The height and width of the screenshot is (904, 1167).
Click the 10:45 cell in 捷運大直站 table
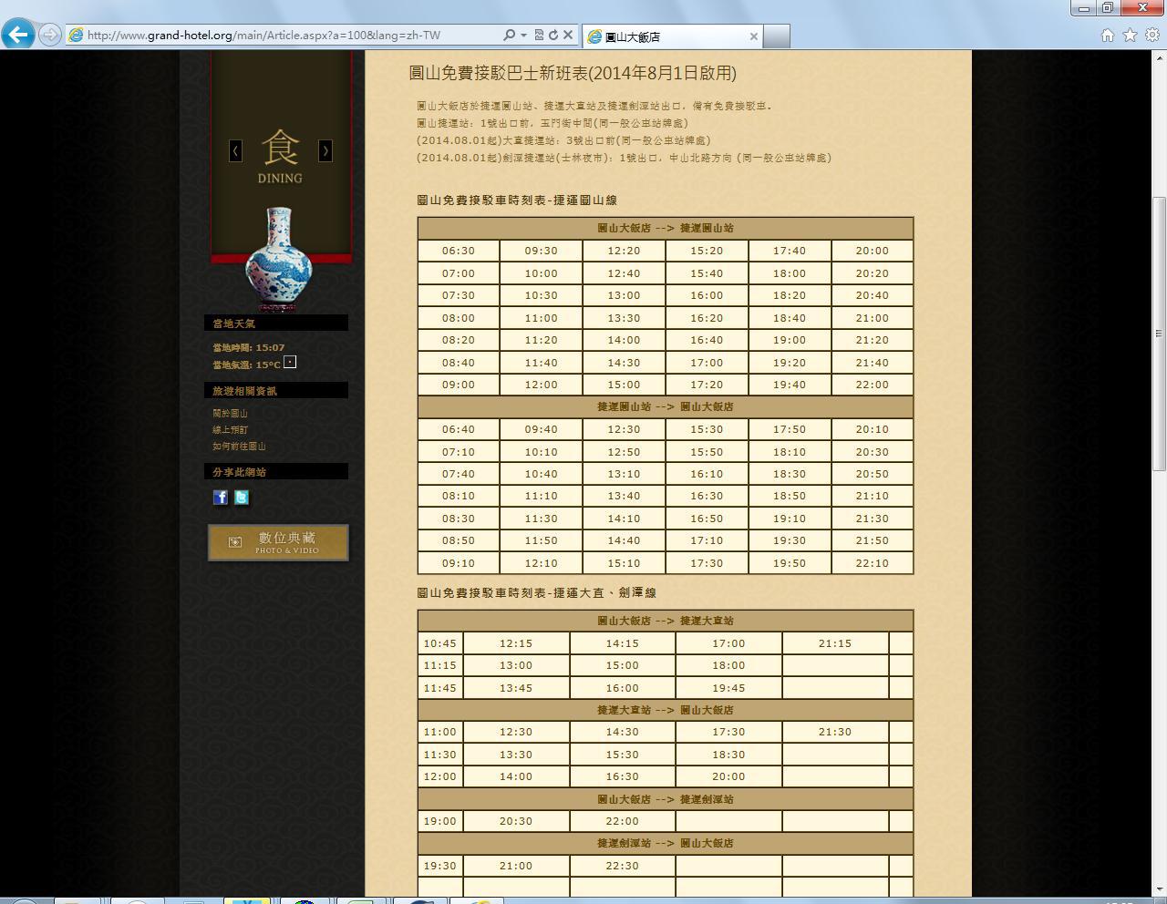tap(440, 643)
